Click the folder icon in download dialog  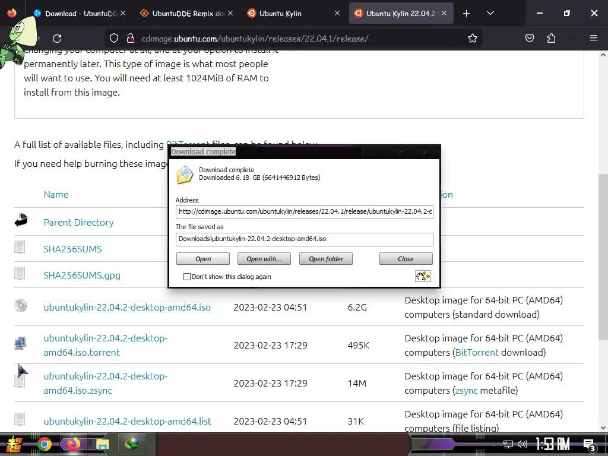coord(185,175)
